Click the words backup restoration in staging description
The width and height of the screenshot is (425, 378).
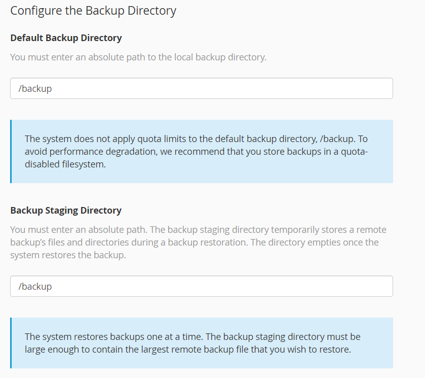coord(208,243)
